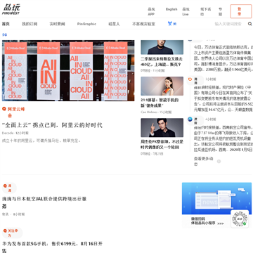Image resolution: width=253 pixels, height=253 pixels.
Task: Open thumbnail of woman holding phone
Action: (x=162, y=86)
